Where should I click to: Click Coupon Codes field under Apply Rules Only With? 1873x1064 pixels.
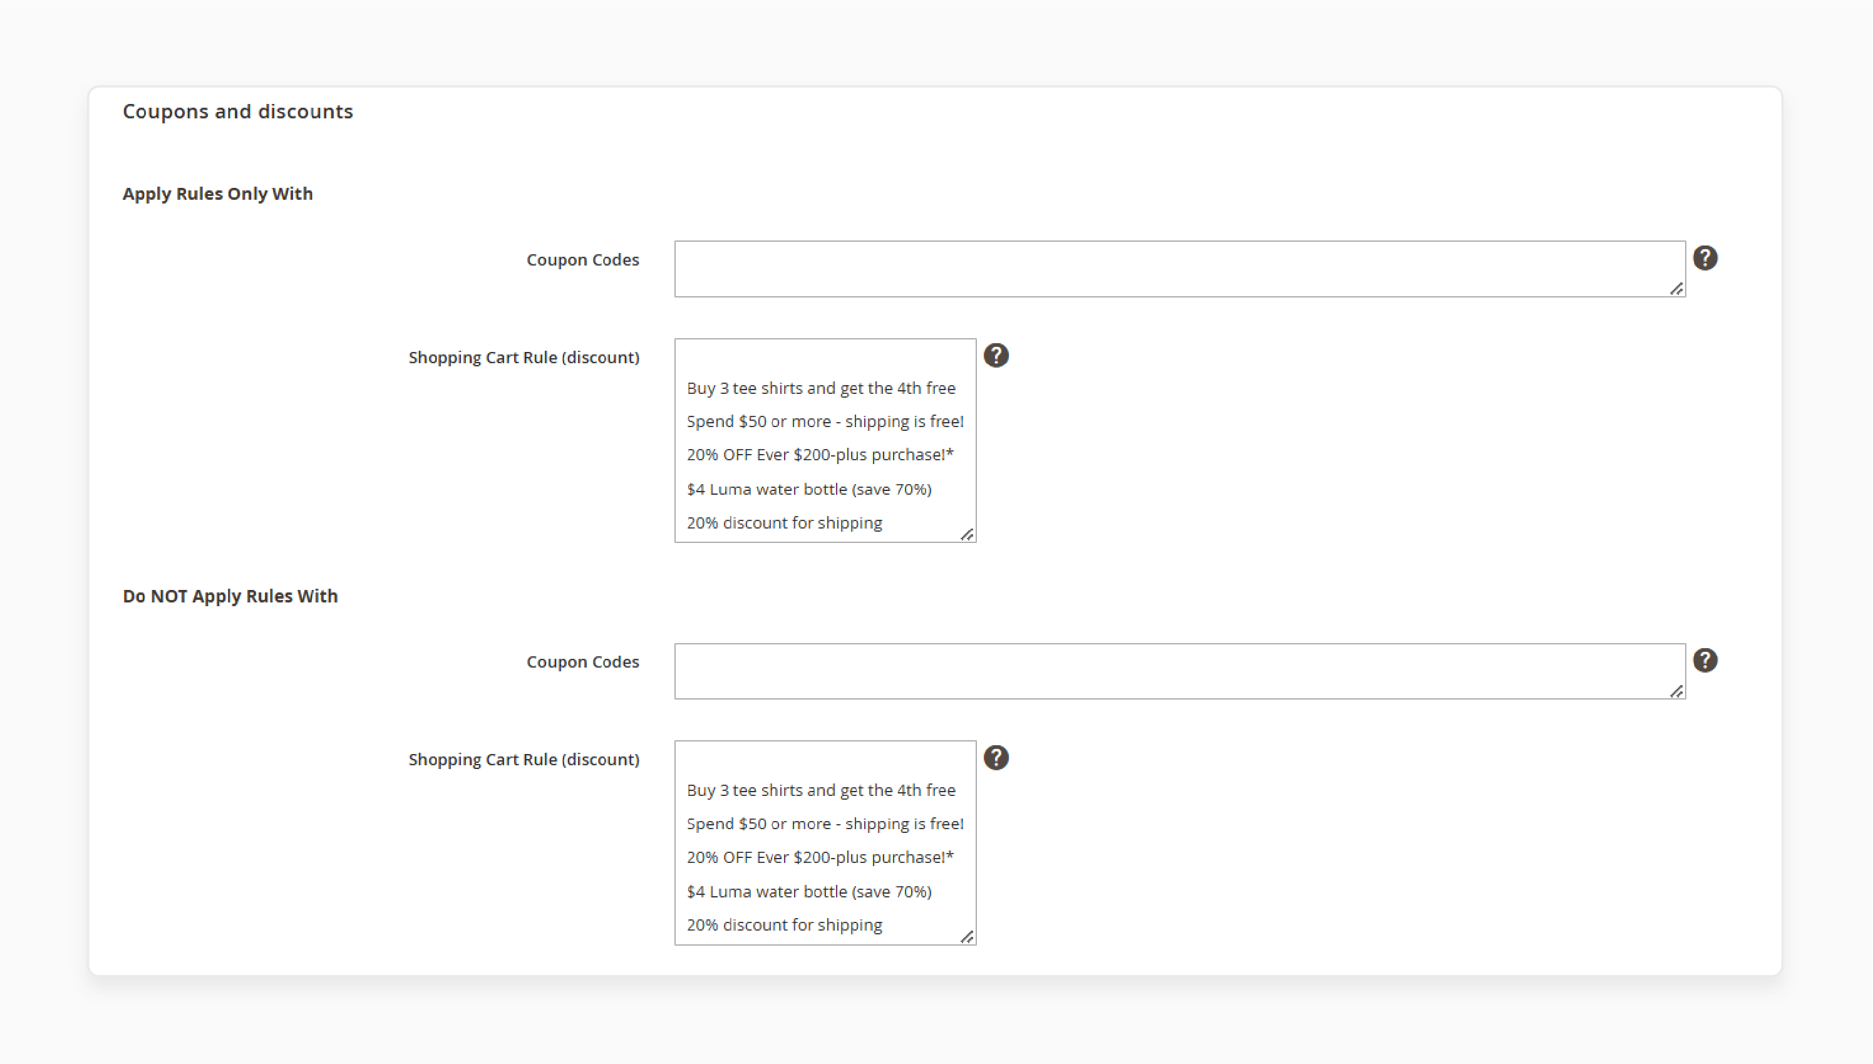click(x=1180, y=269)
